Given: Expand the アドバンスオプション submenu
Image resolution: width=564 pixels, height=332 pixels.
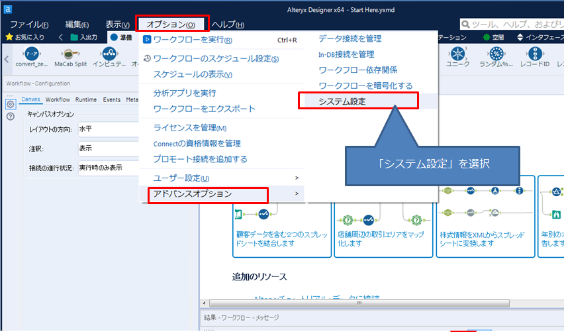Looking at the screenshot, I should coord(221,194).
